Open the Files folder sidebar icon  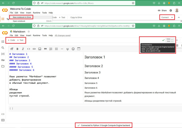pyautogui.click(x=3, y=66)
